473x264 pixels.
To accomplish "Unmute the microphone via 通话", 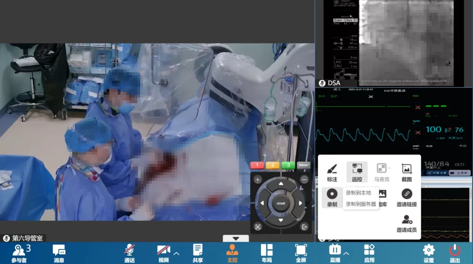I will coord(129,253).
